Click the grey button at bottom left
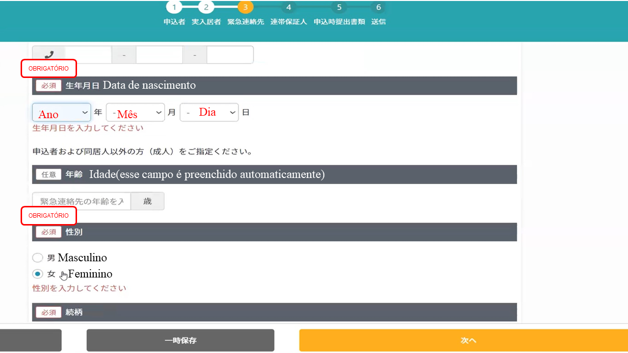This screenshot has height=353, width=628. (x=30, y=340)
